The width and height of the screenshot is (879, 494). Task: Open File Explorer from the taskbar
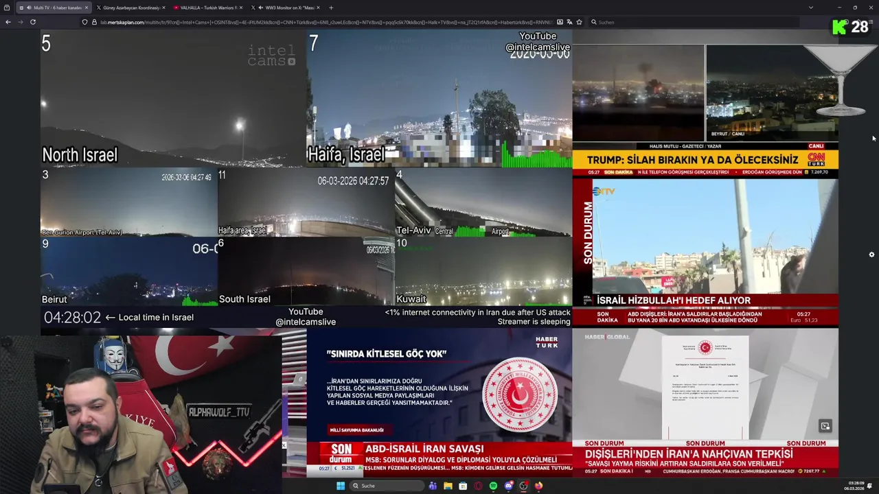pyautogui.click(x=448, y=486)
